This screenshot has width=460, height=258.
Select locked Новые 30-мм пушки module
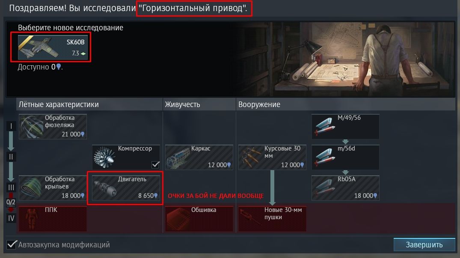pos(272,219)
